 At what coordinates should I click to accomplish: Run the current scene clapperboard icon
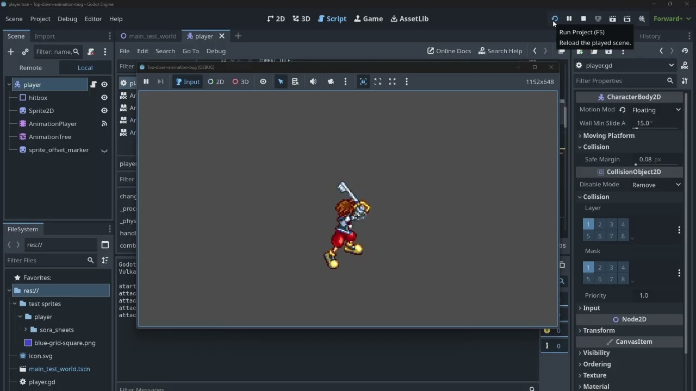click(612, 18)
